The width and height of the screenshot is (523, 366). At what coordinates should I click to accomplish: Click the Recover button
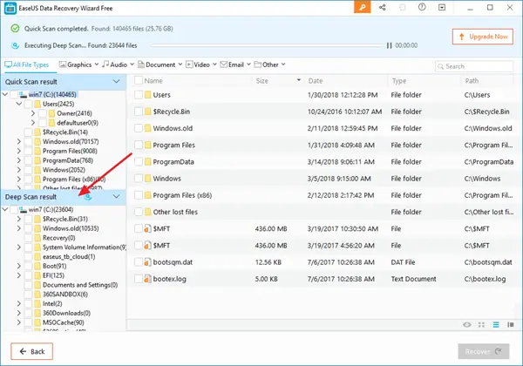483,351
